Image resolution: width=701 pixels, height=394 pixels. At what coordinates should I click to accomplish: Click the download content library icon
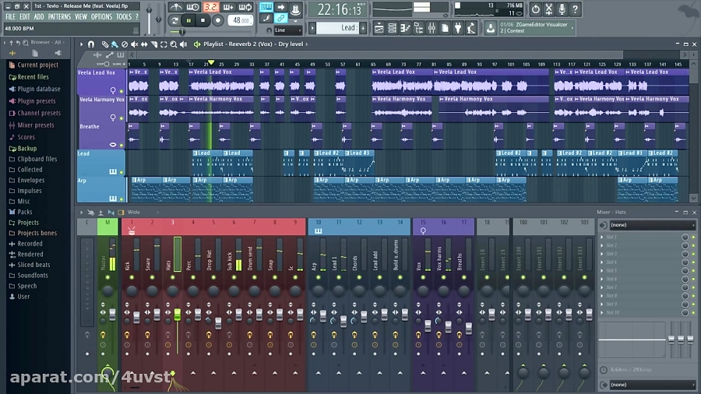(x=491, y=28)
